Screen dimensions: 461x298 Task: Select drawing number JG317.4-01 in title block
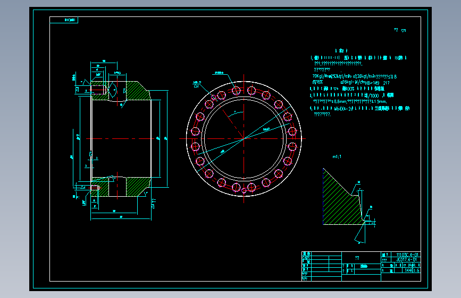[406, 260]
